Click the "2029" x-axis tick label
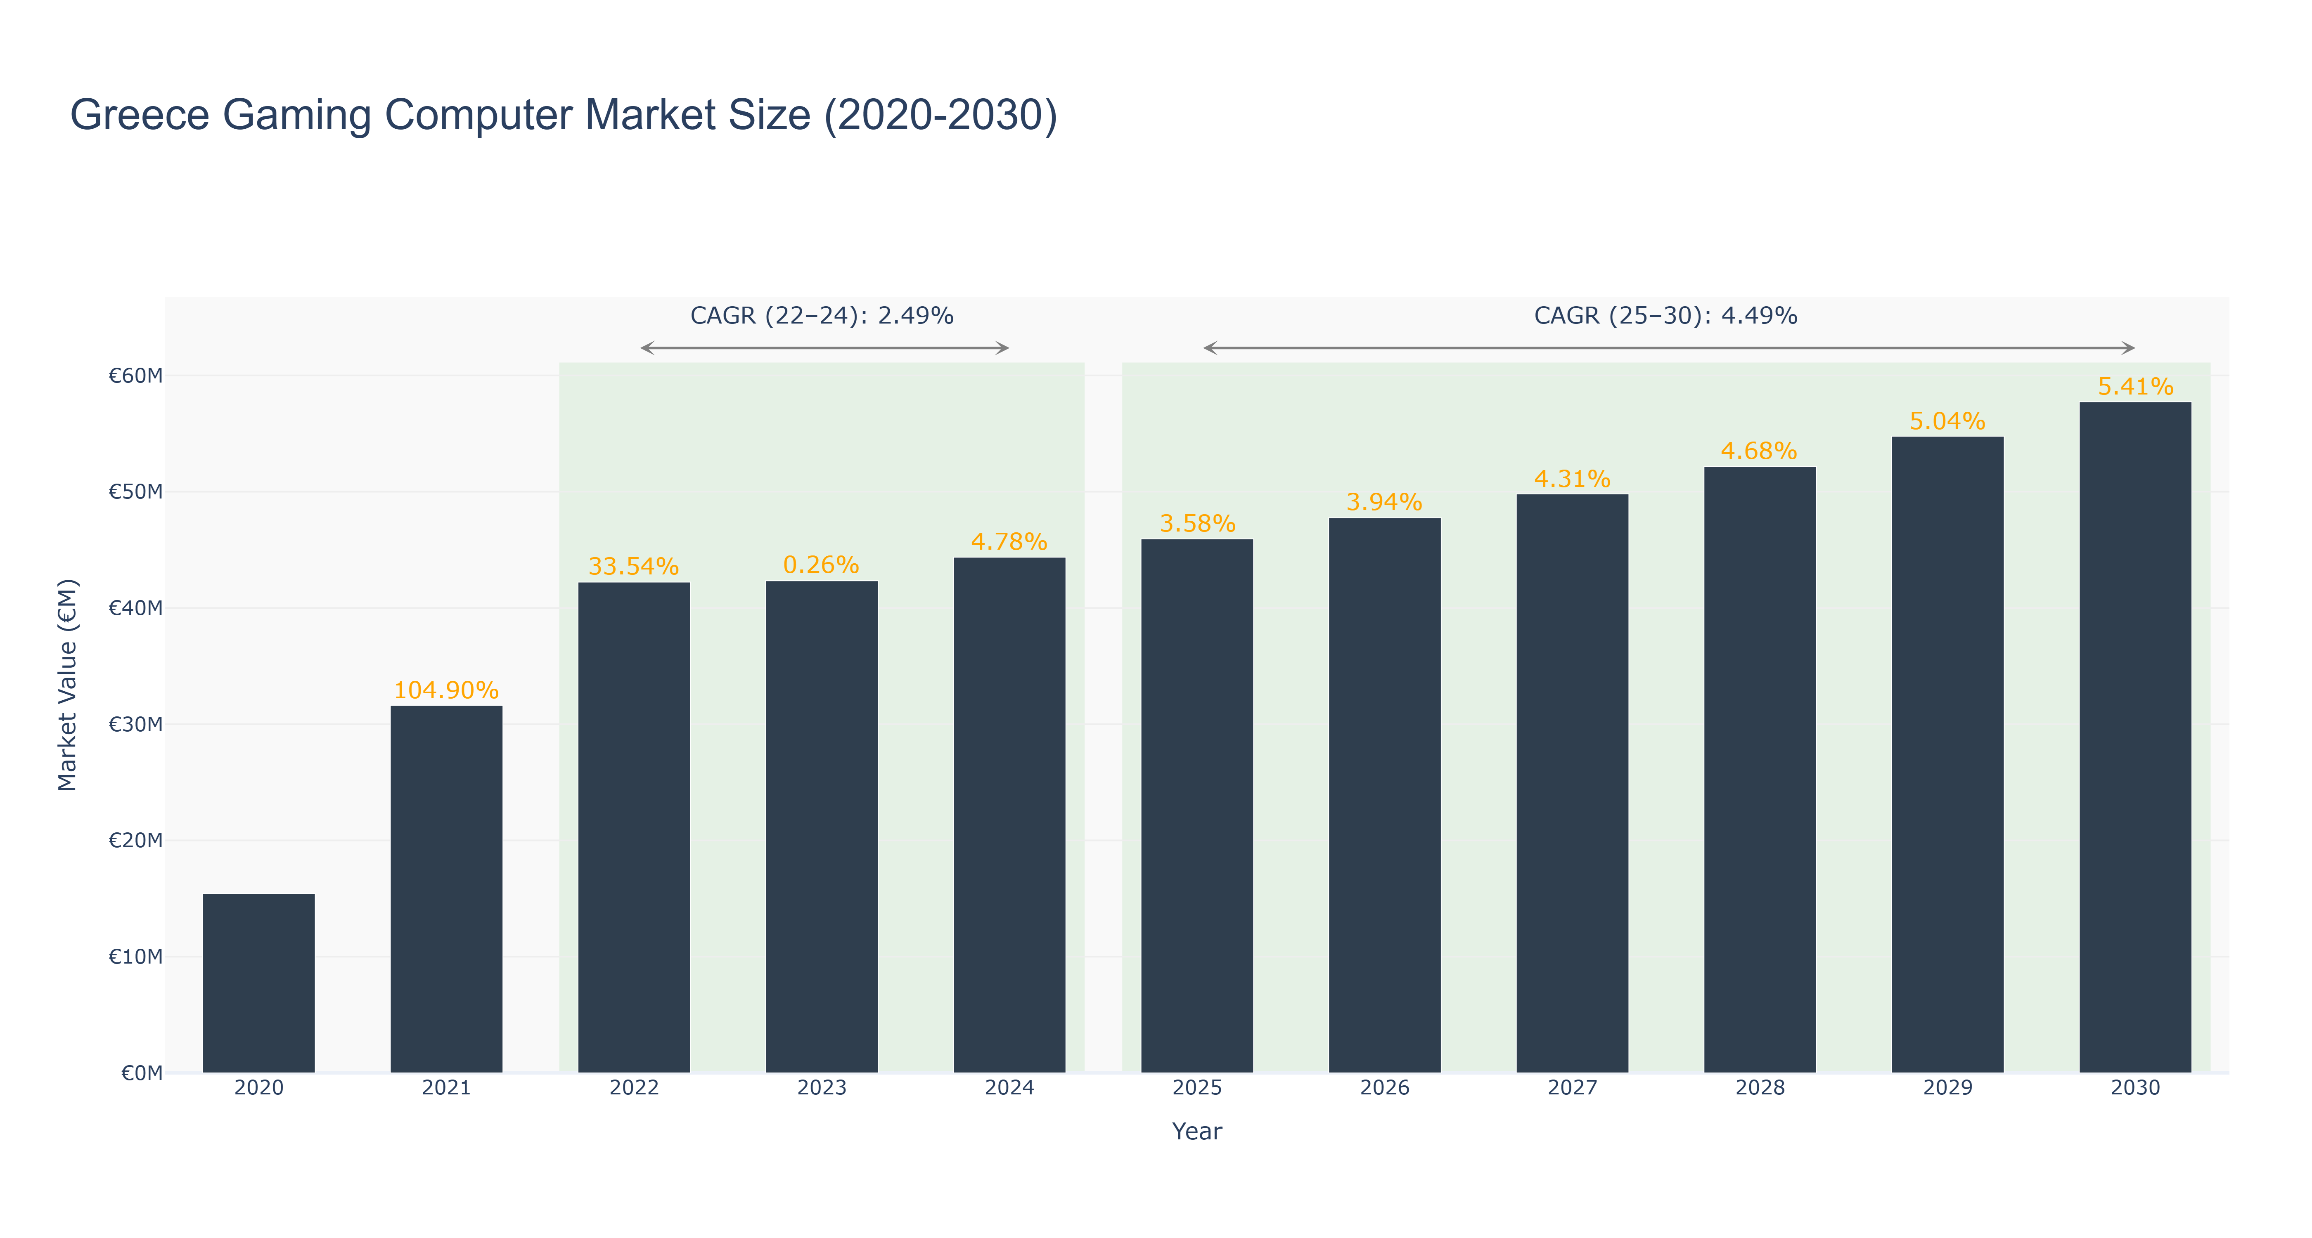Screen dimensions: 2312x1238 tap(1947, 1088)
